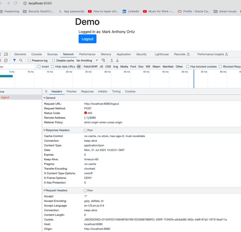Select the Inspect element tool icon
Image resolution: width=241 pixels, height=232 pixels.
(x=1, y=54)
